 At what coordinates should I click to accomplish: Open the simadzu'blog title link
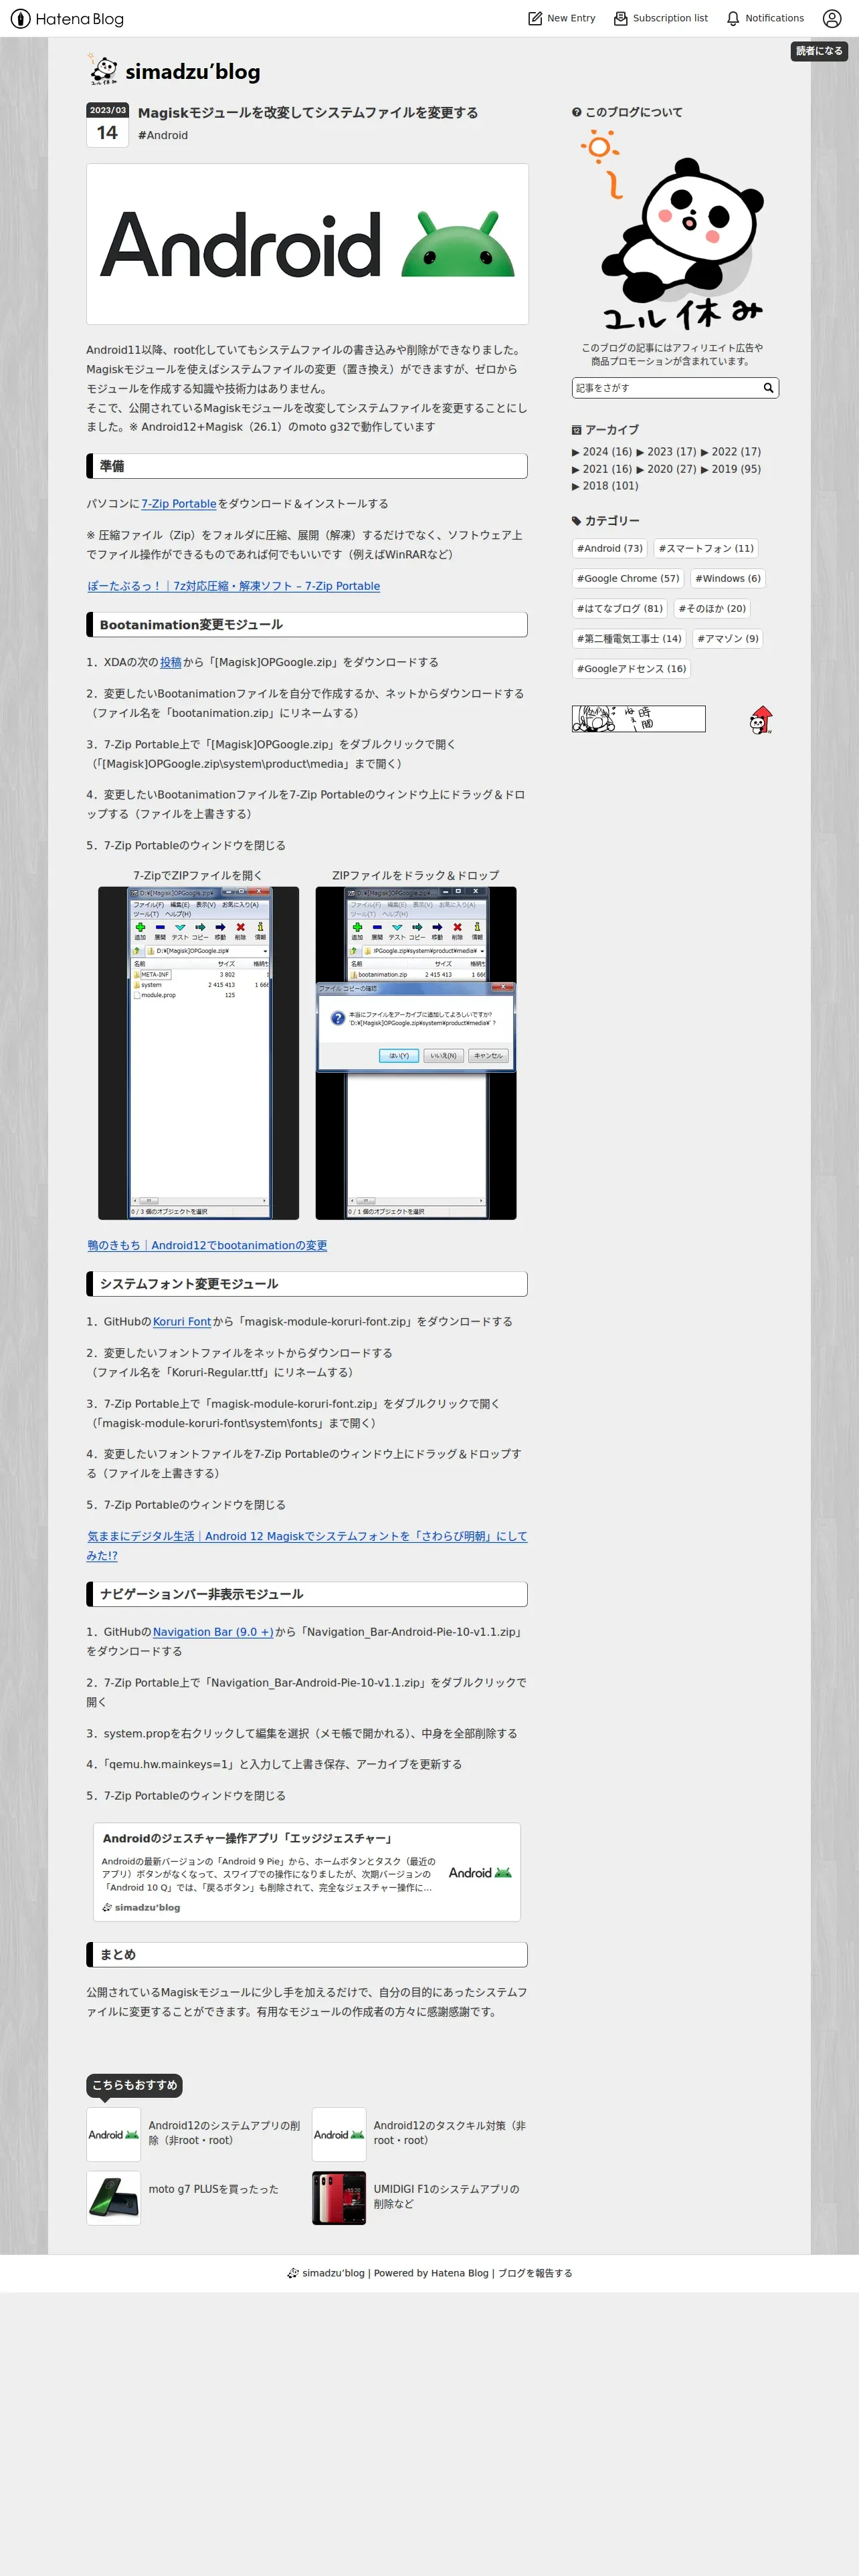(x=192, y=72)
